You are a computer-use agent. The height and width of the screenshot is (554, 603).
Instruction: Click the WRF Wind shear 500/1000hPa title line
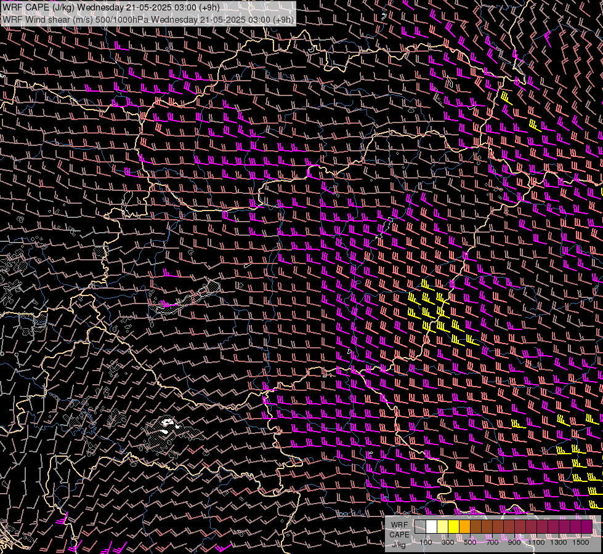click(x=148, y=20)
